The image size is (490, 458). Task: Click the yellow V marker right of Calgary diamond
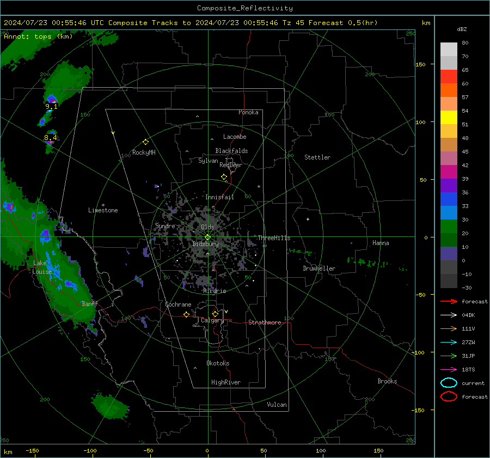click(226, 312)
